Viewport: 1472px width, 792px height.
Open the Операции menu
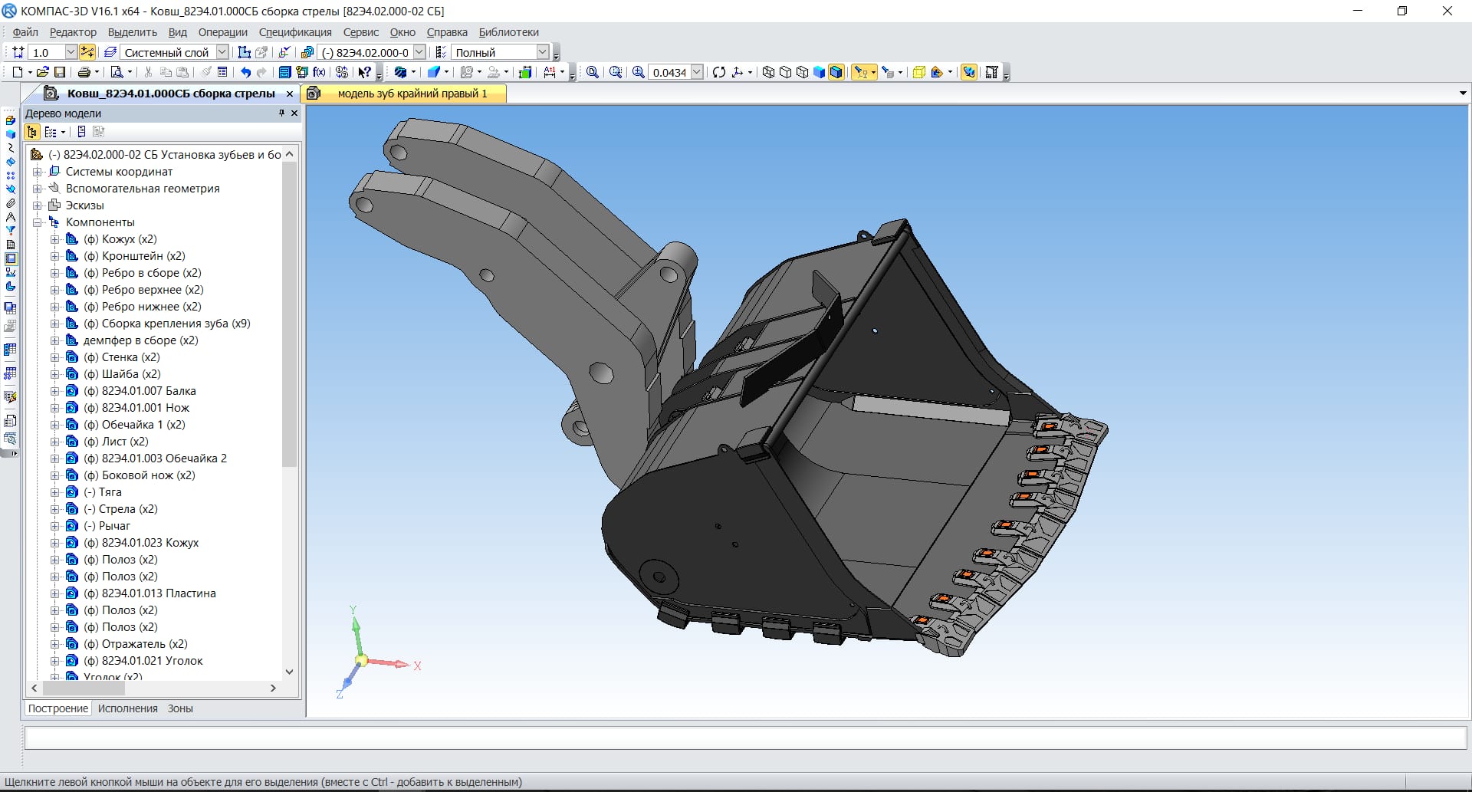[x=222, y=32]
